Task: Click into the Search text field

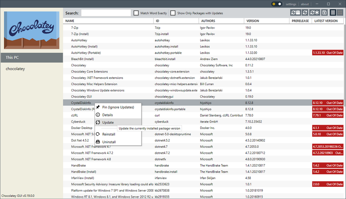Action: pos(106,13)
